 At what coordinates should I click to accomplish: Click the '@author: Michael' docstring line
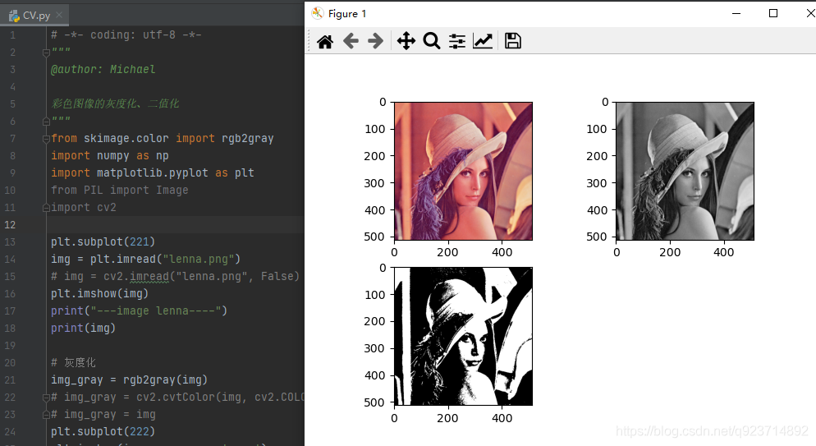point(103,69)
